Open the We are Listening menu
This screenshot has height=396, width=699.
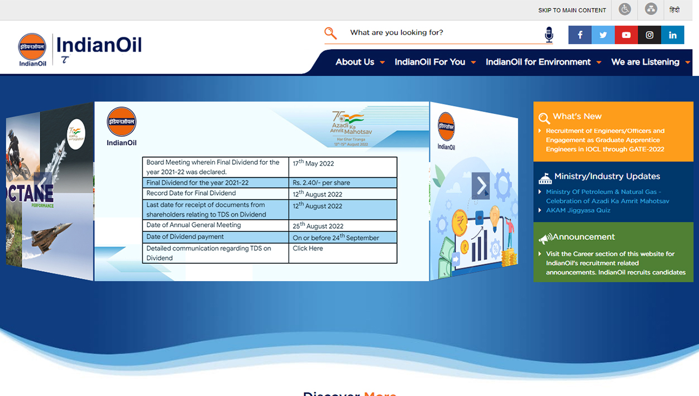[x=645, y=62]
